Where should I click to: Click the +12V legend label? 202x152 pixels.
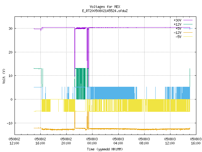177,24
